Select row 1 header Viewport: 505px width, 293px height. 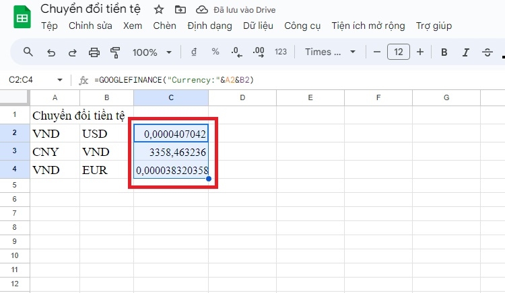(15, 115)
